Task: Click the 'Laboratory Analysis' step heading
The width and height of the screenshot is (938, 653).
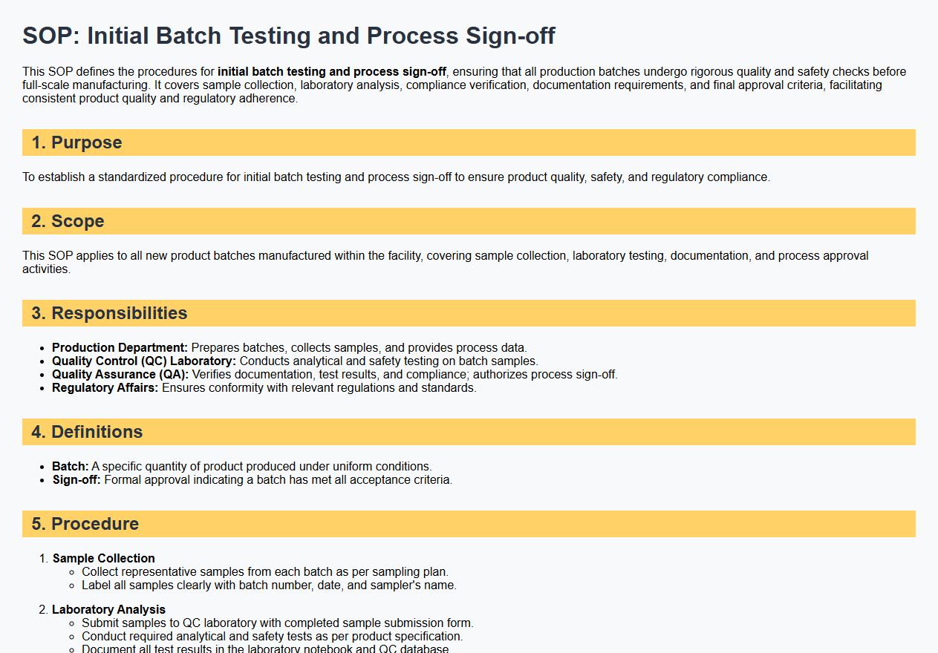Action: (x=108, y=609)
